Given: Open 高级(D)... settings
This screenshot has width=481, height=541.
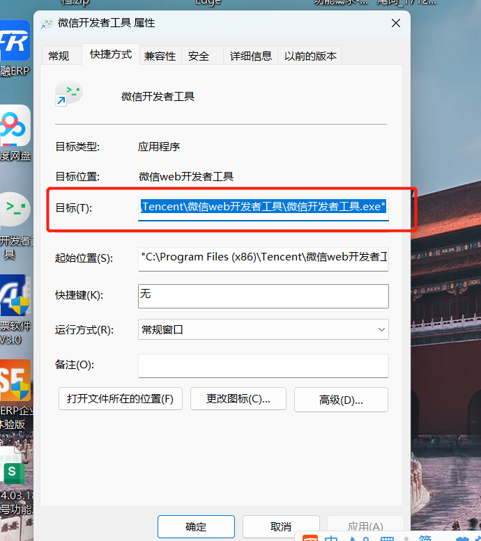Looking at the screenshot, I should click(341, 400).
